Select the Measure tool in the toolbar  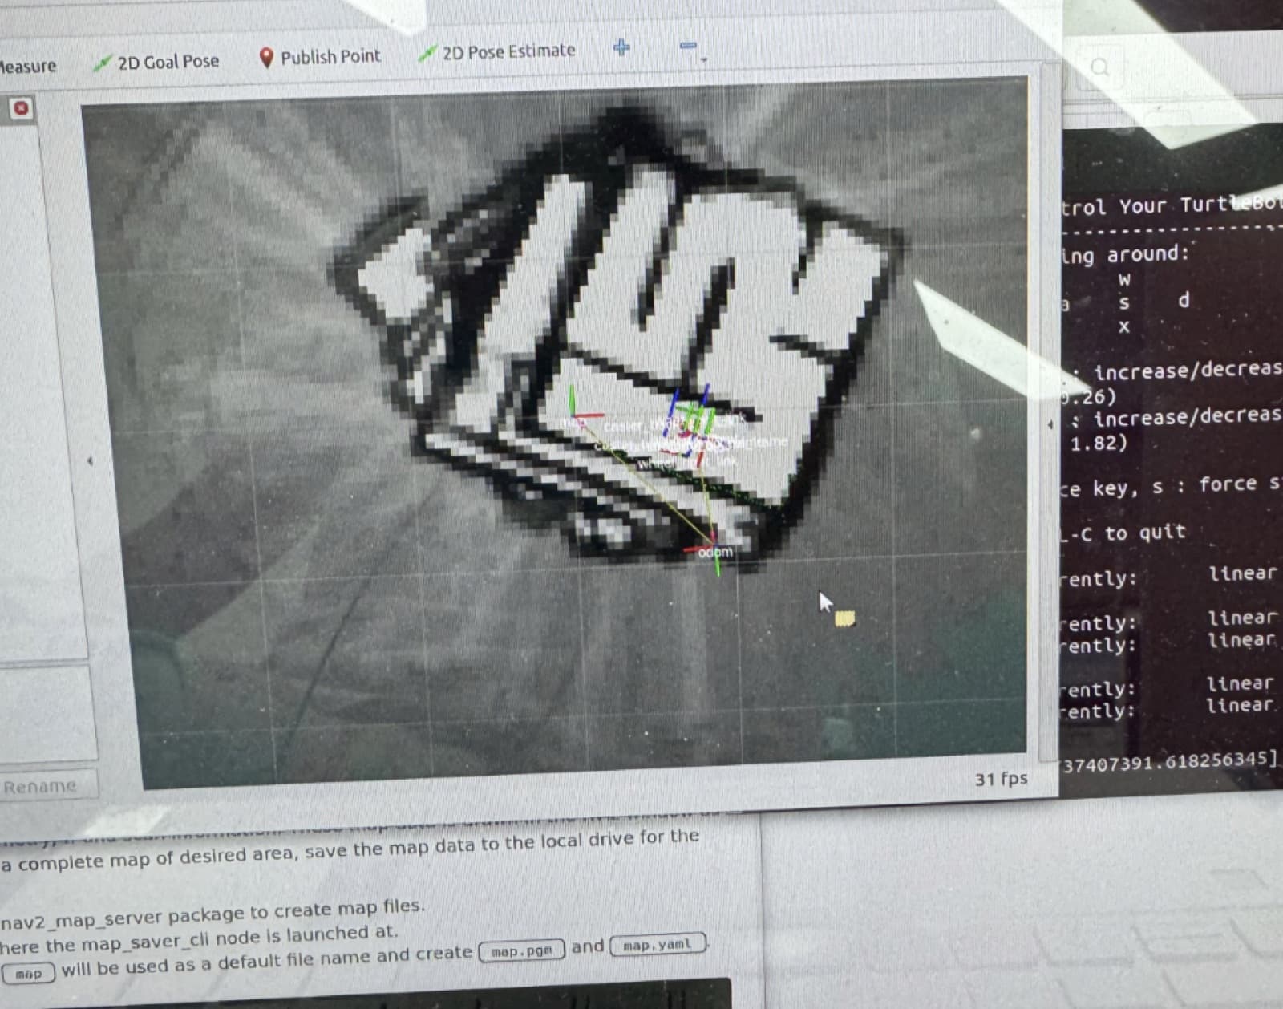26,66
